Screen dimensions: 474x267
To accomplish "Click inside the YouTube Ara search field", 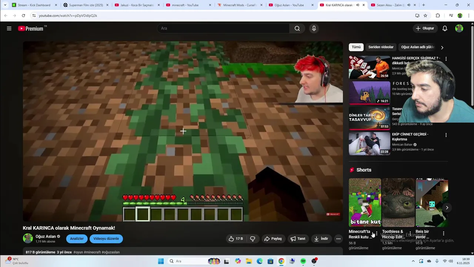I will click(x=223, y=29).
